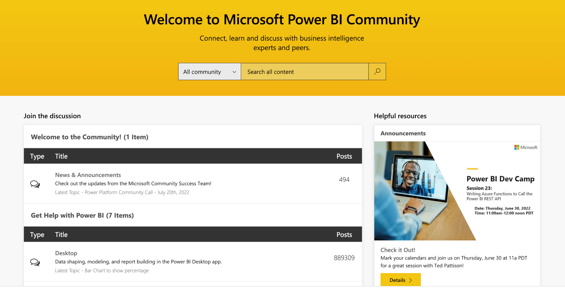The image size is (565, 288).
Task: Click the Welcome to Microsoft Power BI Community title
Action: (282, 20)
